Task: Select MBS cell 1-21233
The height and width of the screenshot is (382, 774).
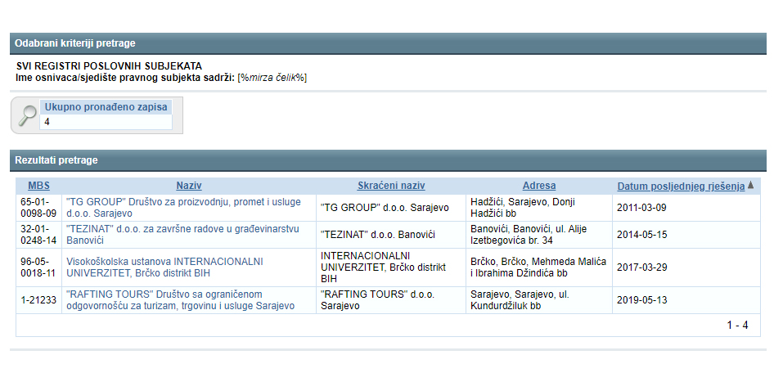Action: [38, 300]
